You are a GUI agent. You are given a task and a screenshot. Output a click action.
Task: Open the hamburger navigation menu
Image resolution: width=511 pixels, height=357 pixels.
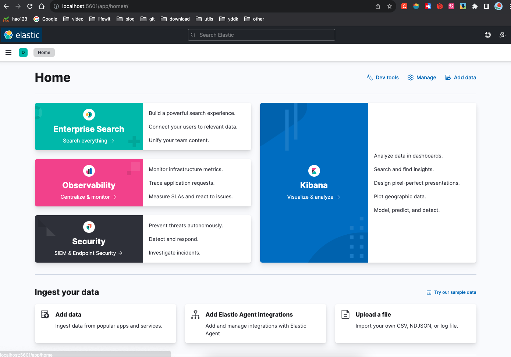tap(8, 53)
